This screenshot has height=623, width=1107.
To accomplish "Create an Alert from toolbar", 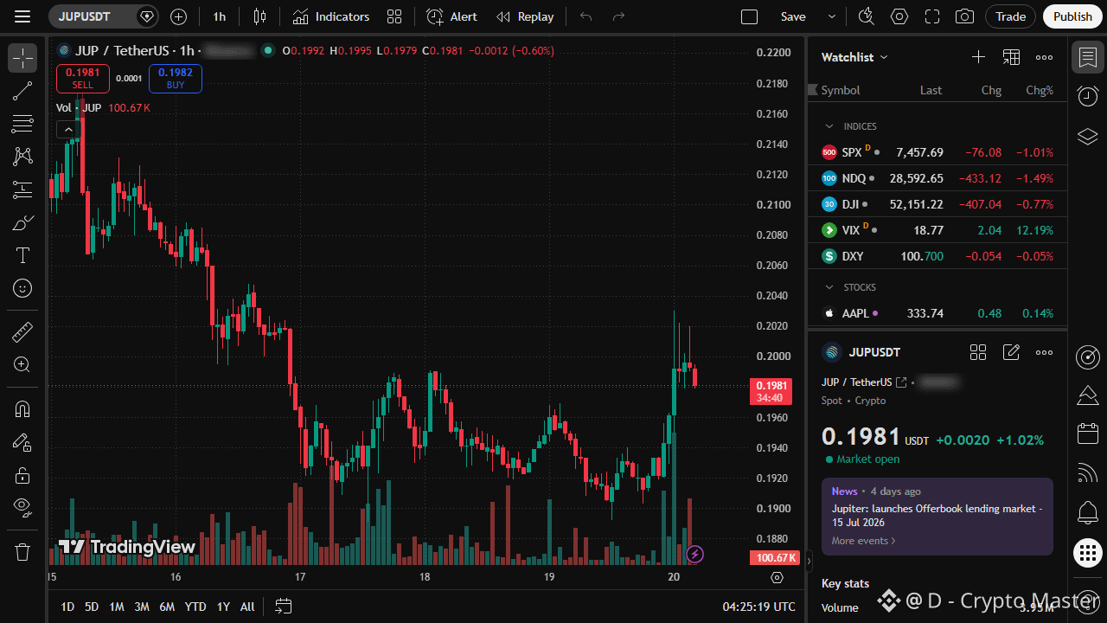I will (x=451, y=16).
